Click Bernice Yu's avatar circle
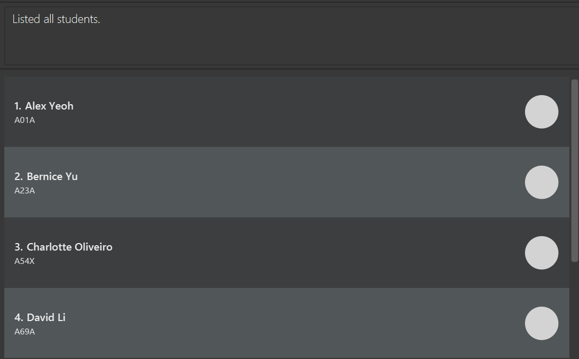Viewport: 579px width, 359px height. tap(542, 182)
